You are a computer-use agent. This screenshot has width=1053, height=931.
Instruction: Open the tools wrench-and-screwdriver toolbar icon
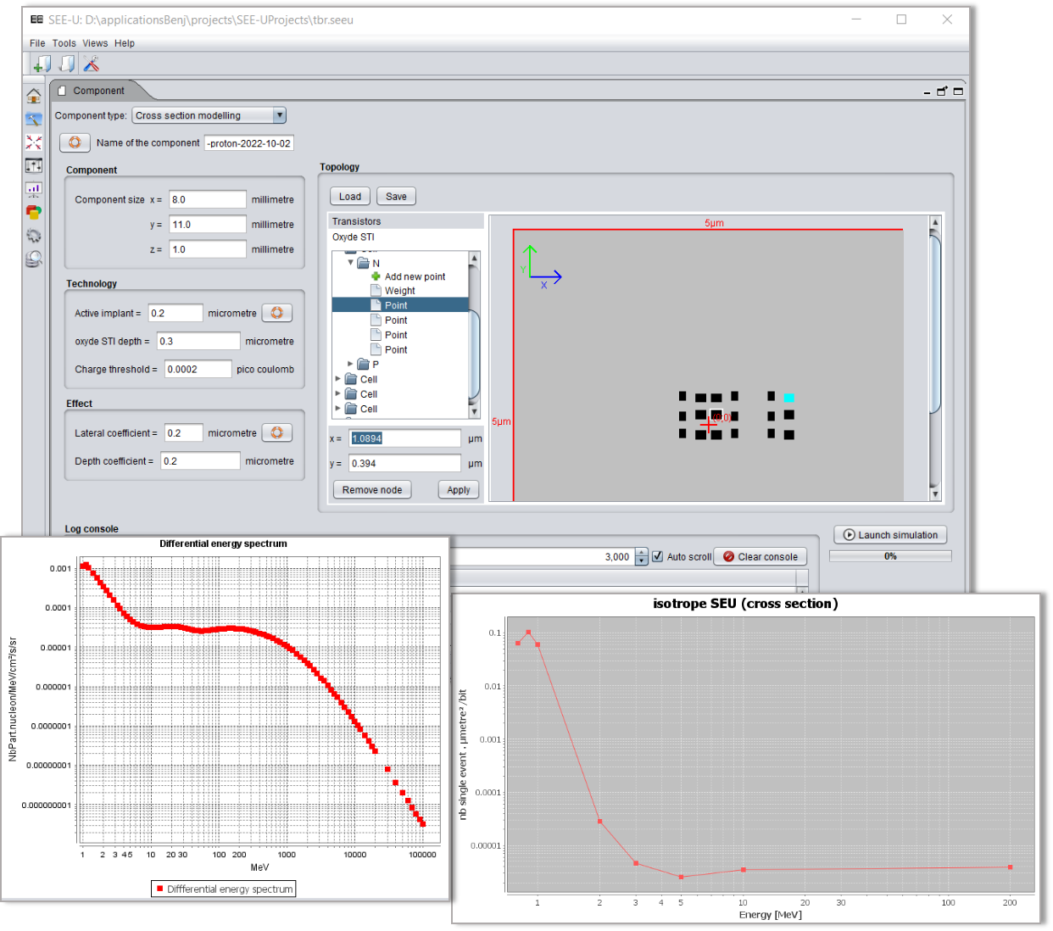(92, 64)
